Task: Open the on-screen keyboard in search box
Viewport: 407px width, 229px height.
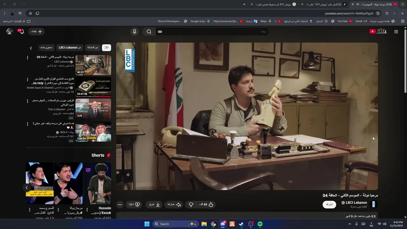Action: point(160,31)
